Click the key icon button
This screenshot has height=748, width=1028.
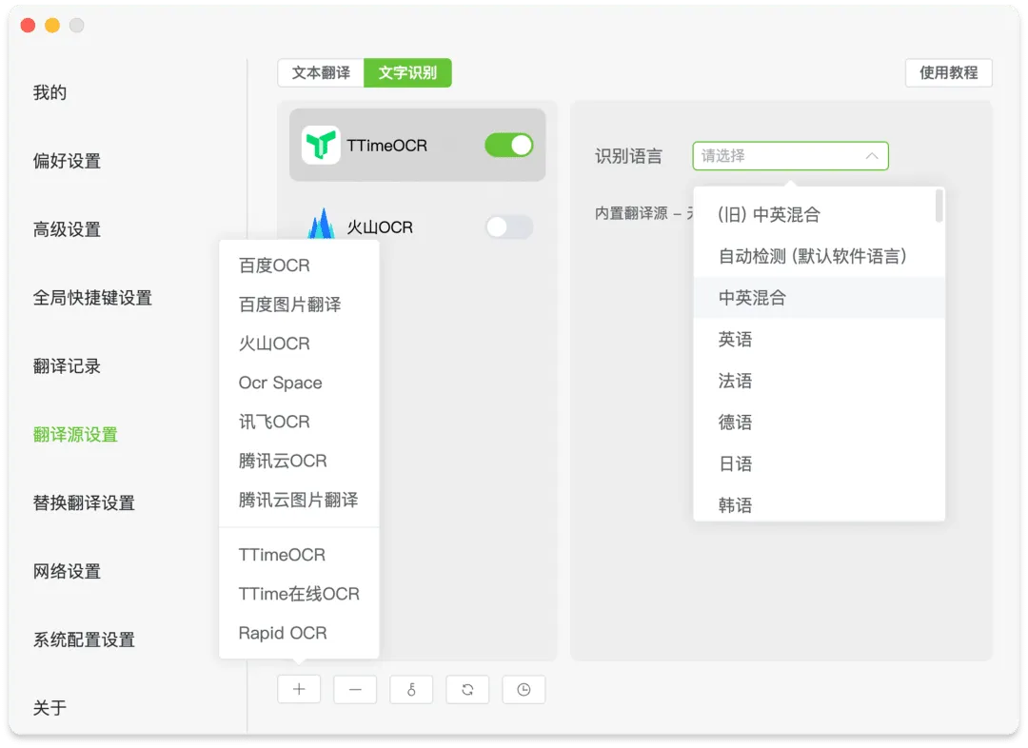[x=411, y=690]
